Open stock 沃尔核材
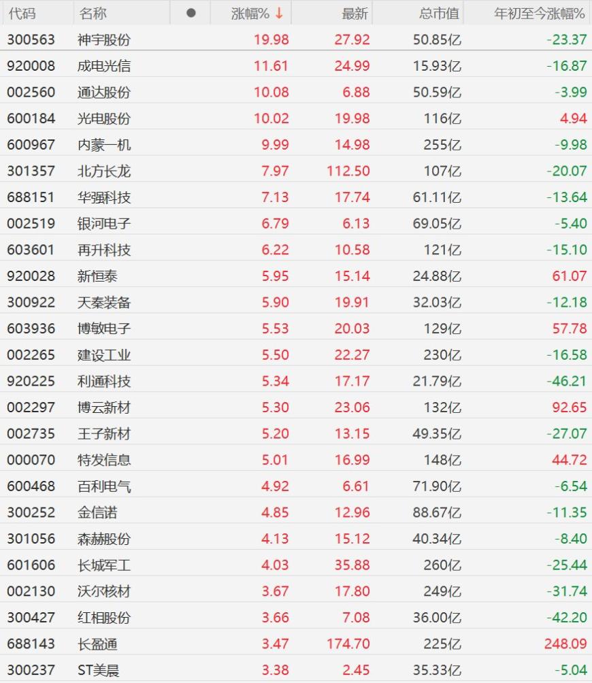The height and width of the screenshot is (683, 592). (104, 591)
